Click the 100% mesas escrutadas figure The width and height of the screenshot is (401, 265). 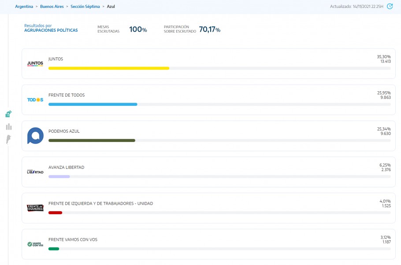pyautogui.click(x=138, y=30)
